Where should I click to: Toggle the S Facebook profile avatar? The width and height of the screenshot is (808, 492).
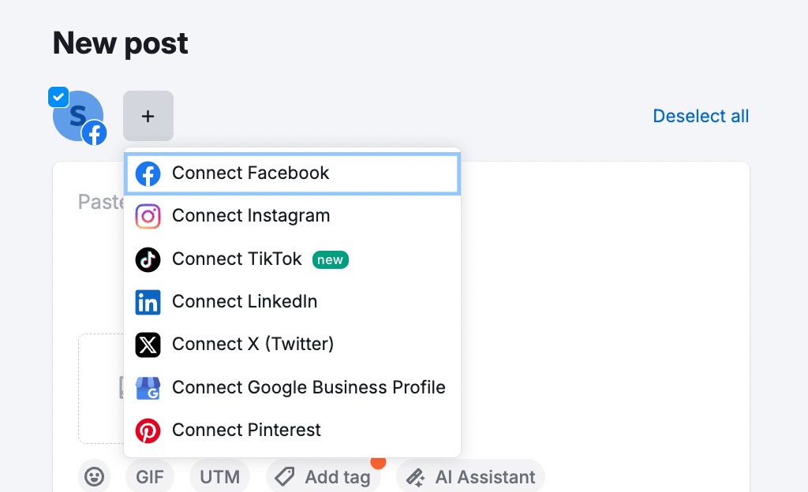[x=78, y=117]
